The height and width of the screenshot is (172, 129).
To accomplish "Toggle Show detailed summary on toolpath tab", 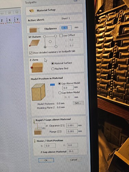I will tap(31, 53).
